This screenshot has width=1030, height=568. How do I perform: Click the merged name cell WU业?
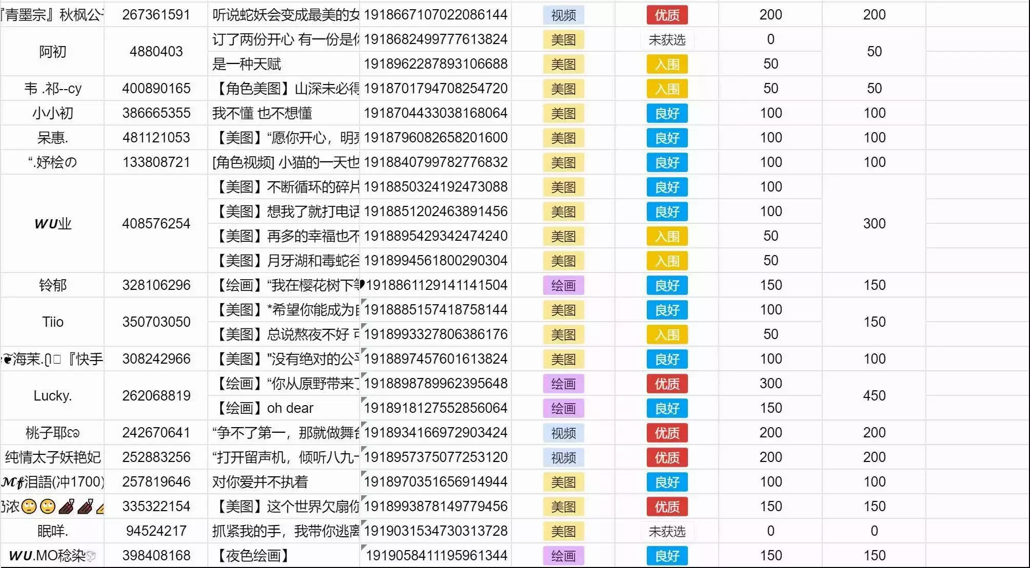click(x=52, y=224)
